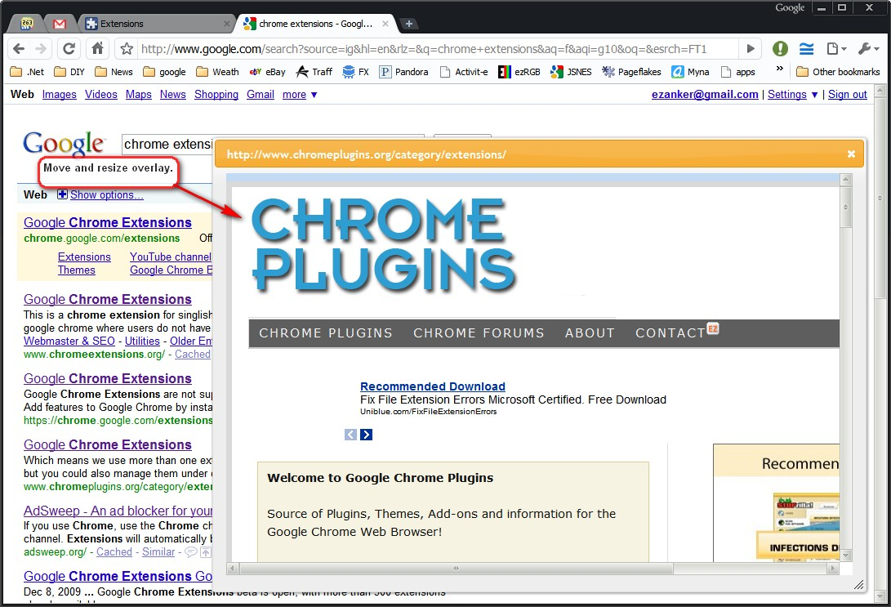Click the Go play arrow in address bar
Screen dimensions: 891x607
[x=750, y=49]
